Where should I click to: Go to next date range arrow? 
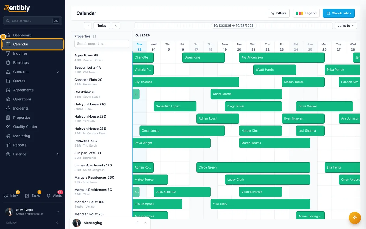tap(116, 26)
